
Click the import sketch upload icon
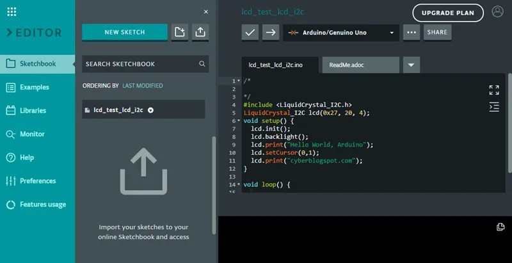[200, 32]
